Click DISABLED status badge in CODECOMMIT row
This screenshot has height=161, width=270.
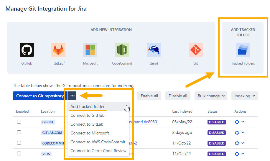[x=217, y=143]
